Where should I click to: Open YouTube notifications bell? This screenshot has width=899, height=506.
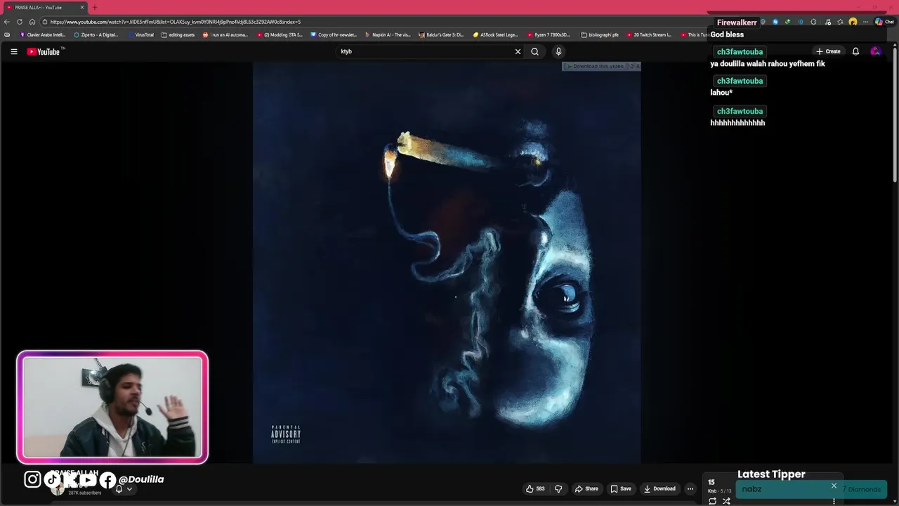coord(855,51)
